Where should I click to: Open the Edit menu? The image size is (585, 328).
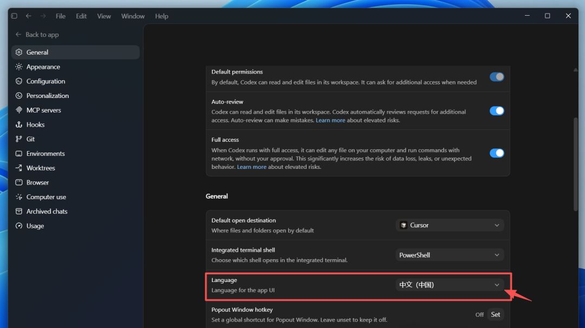point(81,16)
